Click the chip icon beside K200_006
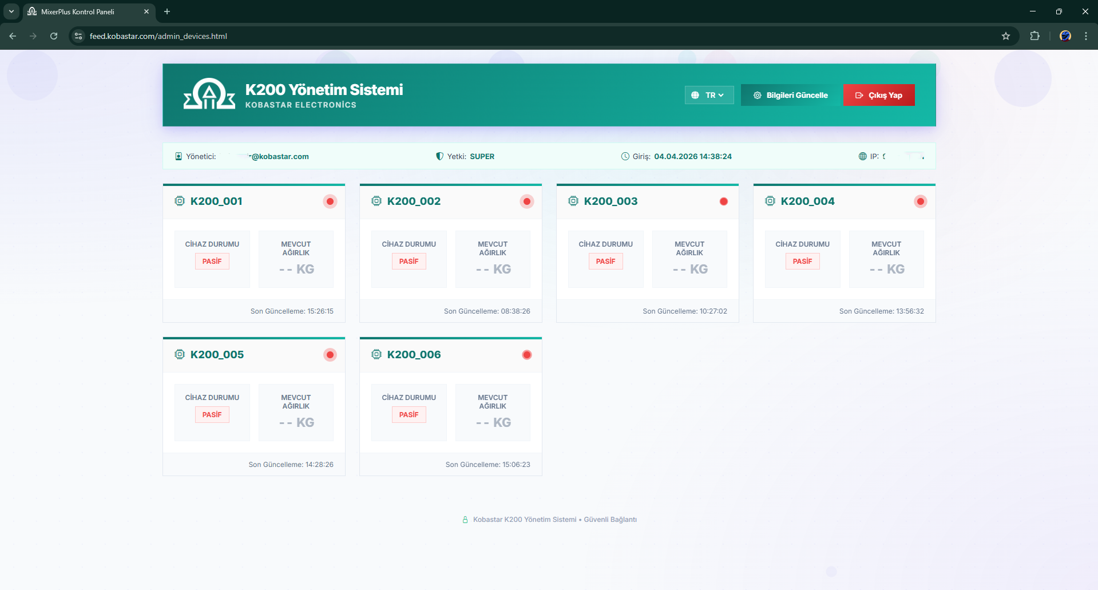Viewport: 1098px width, 590px height. point(376,354)
